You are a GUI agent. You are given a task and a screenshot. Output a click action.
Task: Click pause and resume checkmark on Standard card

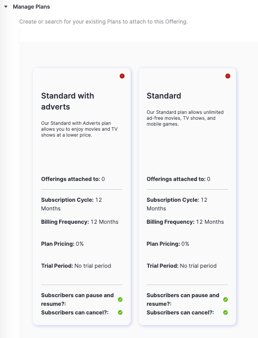[x=226, y=300]
